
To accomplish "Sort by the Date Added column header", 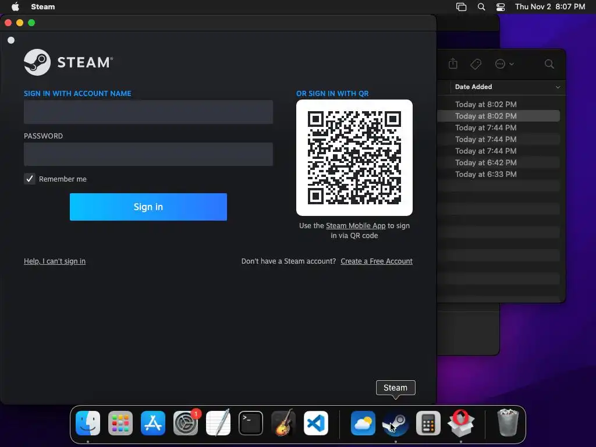I will tap(474, 87).
